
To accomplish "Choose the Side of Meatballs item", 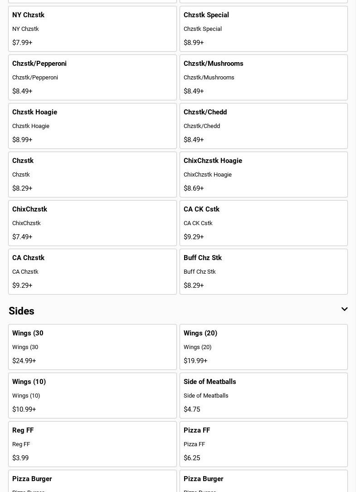I will [x=263, y=395].
